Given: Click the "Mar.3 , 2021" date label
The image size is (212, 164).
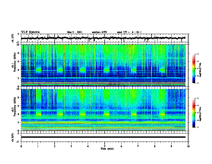Looking at the screenshot, I should coord(75,32).
